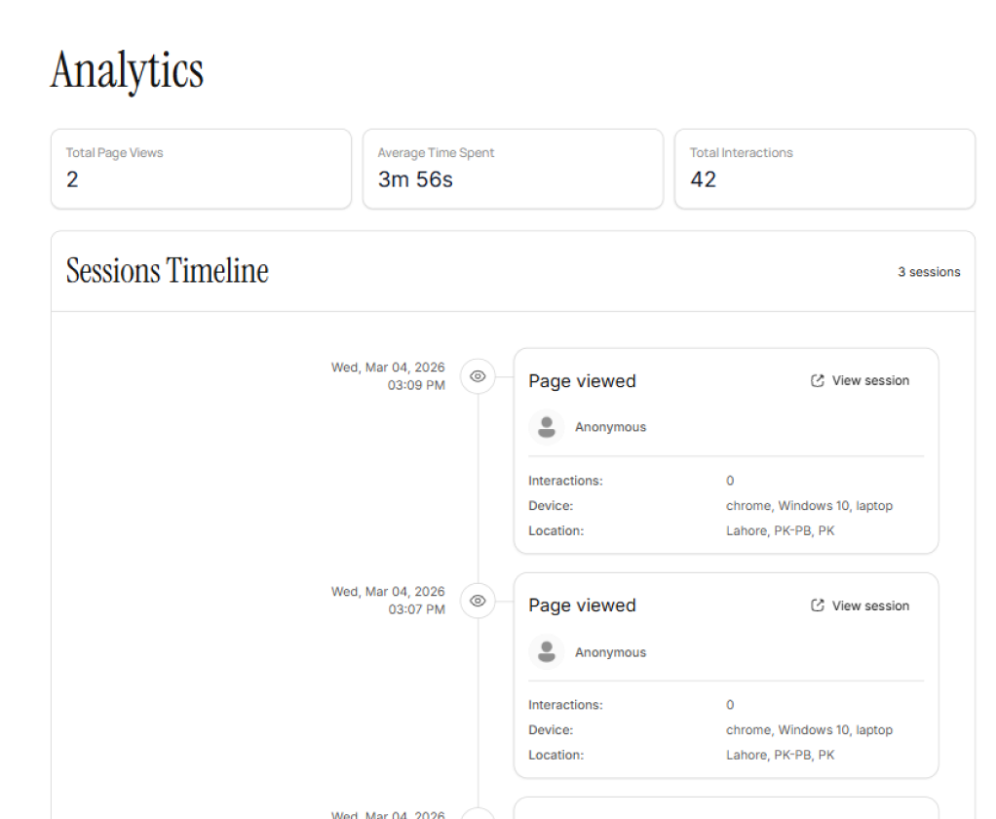Click the 03:09 PM timeline timestamp
The image size is (996, 819).
tap(388, 376)
